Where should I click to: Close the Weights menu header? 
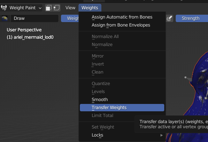coord(90,8)
